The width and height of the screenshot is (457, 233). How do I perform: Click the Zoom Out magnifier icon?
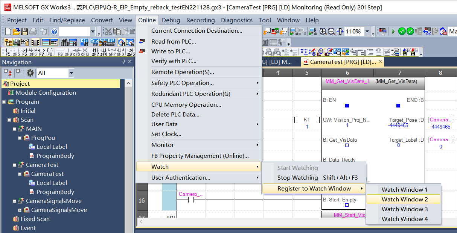click(x=331, y=32)
